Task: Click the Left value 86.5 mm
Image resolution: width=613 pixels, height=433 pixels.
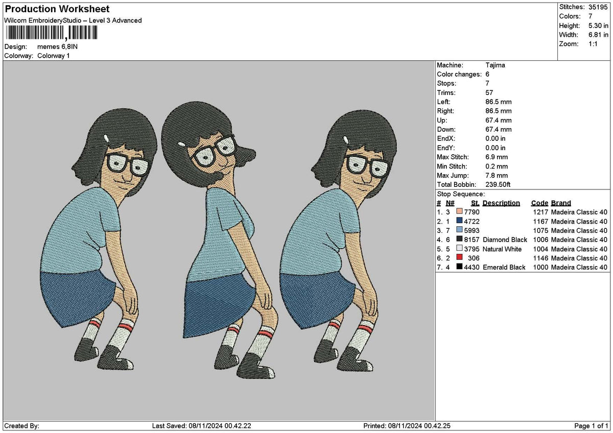Action: point(498,102)
